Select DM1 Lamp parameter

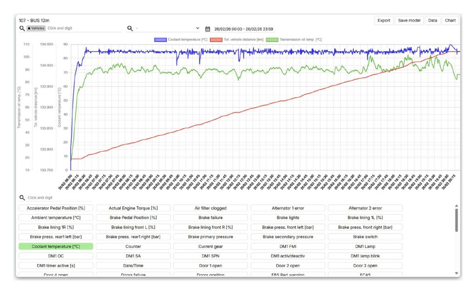(x=365, y=246)
